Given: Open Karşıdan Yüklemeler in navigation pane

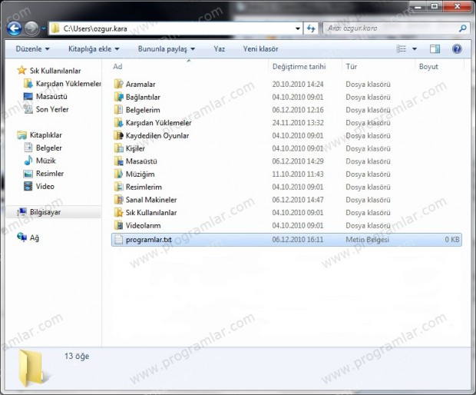Looking at the screenshot, I should click(x=62, y=84).
